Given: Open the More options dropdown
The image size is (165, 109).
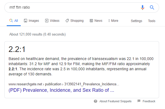Looking at the screenshot, I should click(113, 21).
